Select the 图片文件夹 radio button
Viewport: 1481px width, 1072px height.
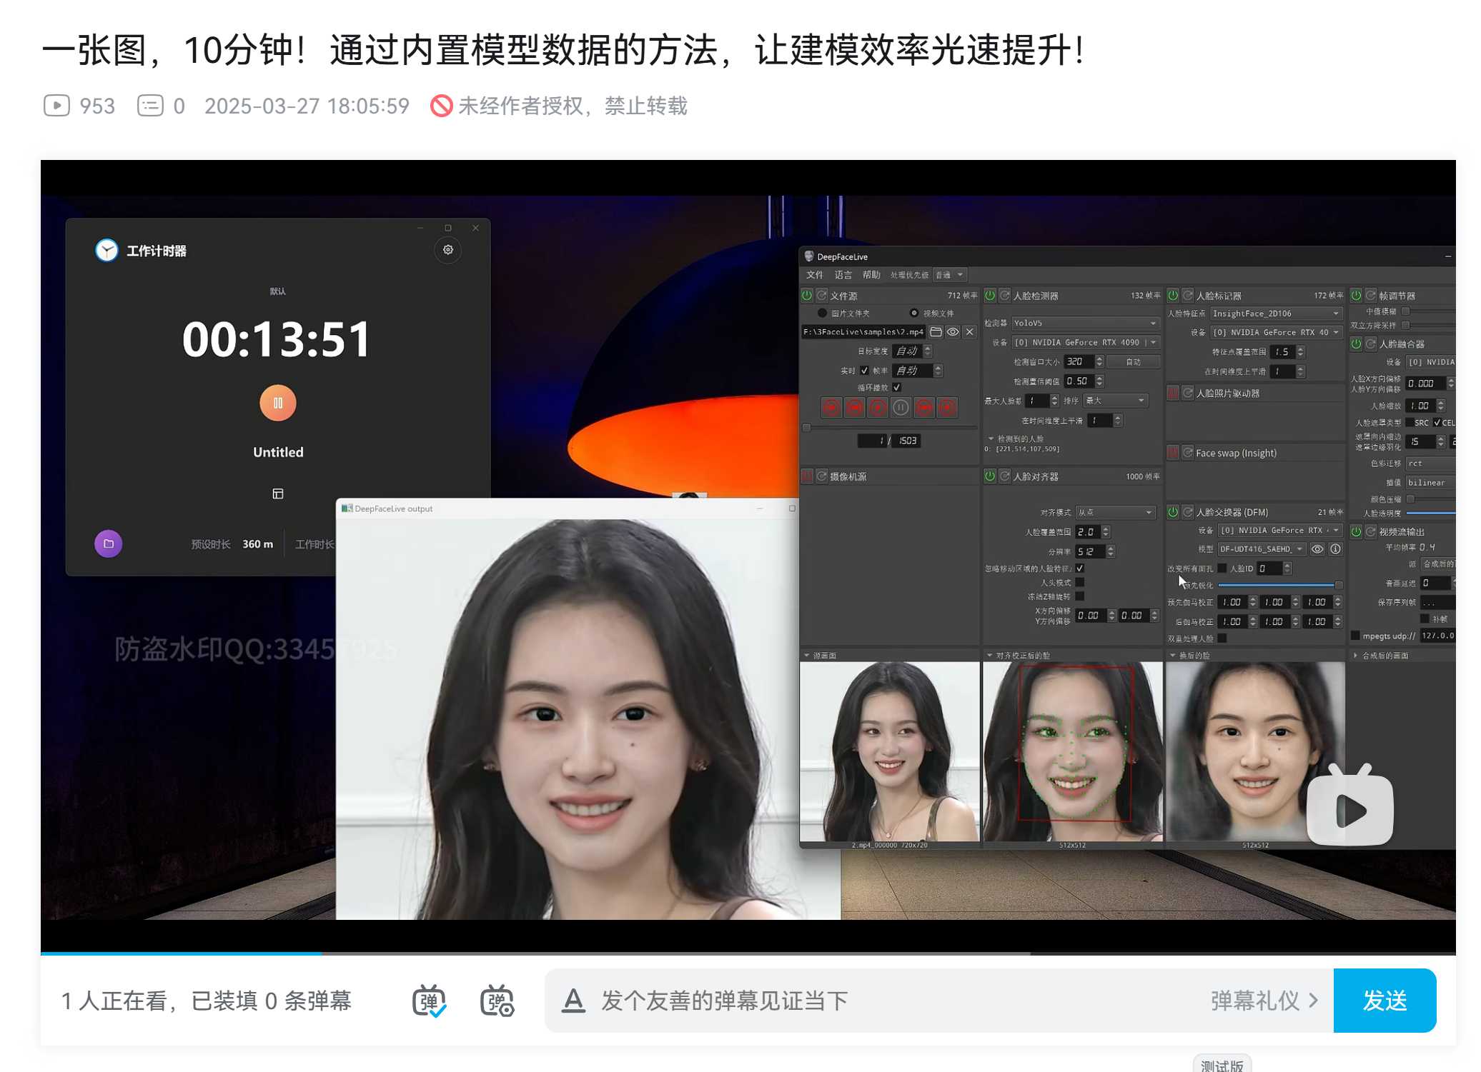[822, 313]
